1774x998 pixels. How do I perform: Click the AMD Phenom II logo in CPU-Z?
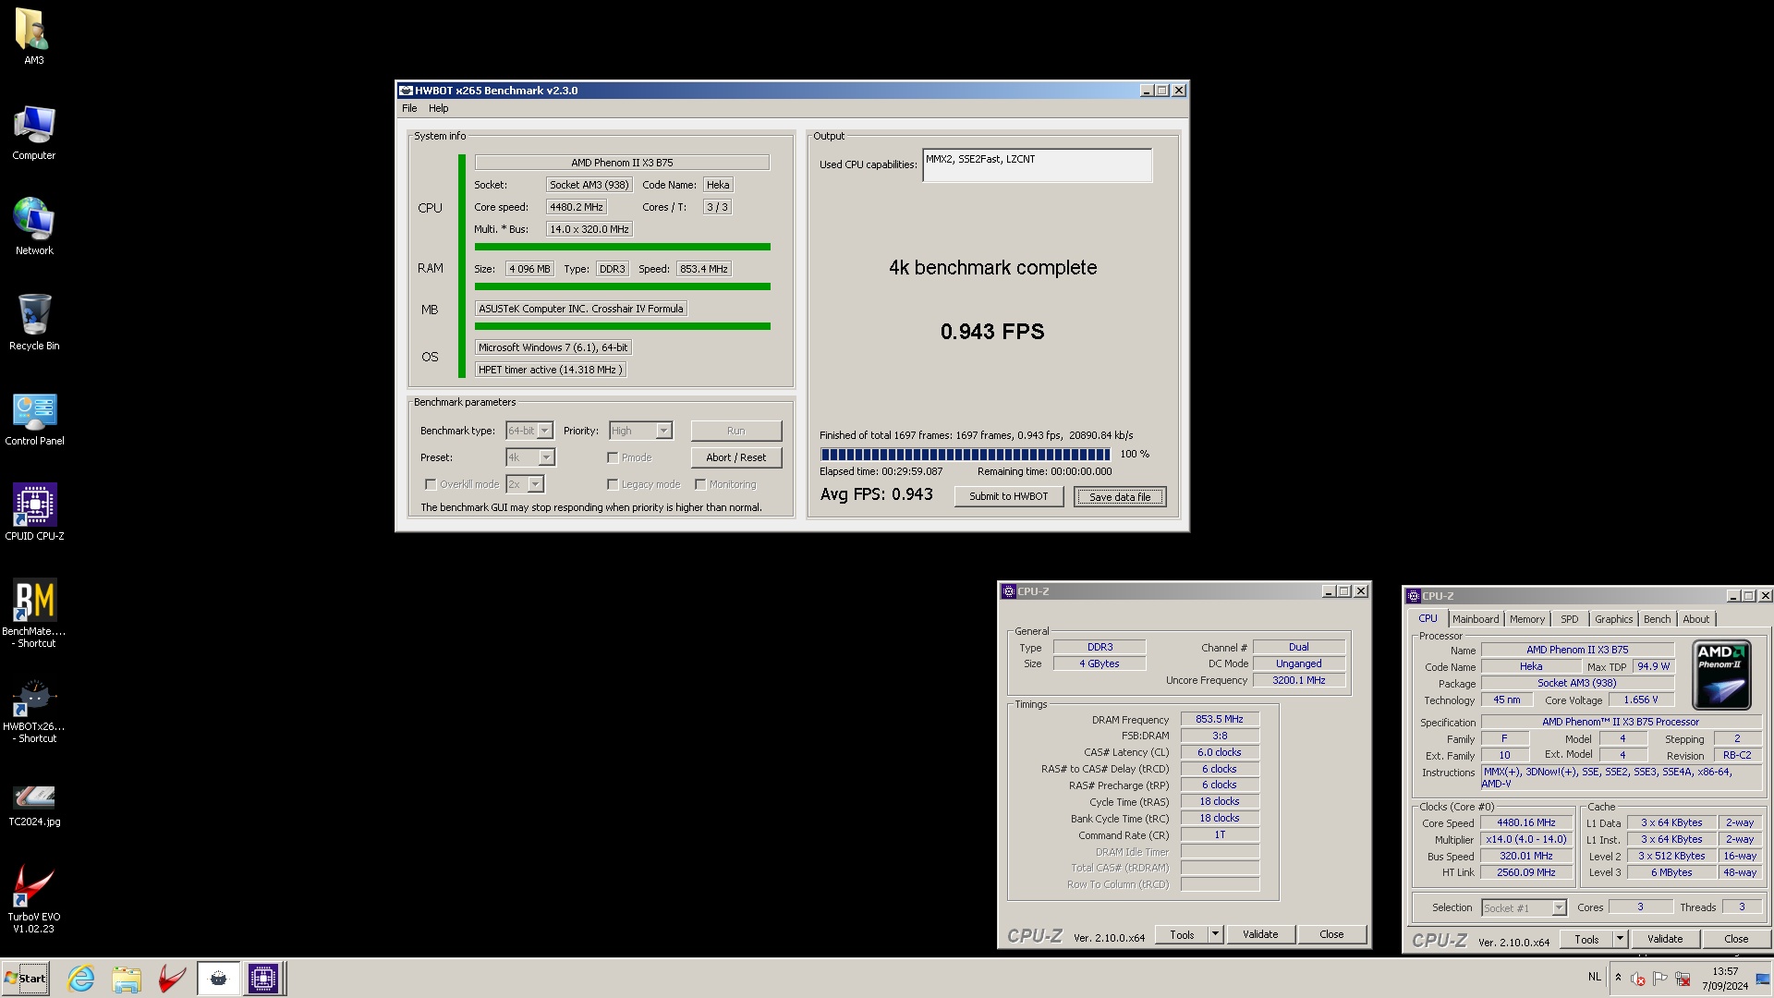click(x=1721, y=675)
